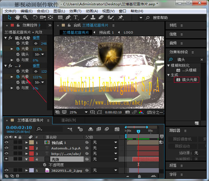Open the channel RGB display icon
This screenshot has height=181, width=209.
141,112
